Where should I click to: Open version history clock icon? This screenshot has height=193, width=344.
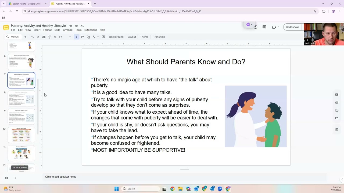point(256,27)
